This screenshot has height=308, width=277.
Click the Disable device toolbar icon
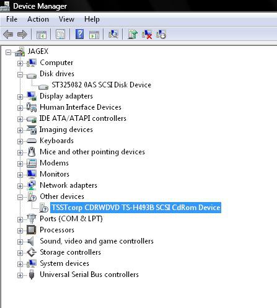[161, 34]
